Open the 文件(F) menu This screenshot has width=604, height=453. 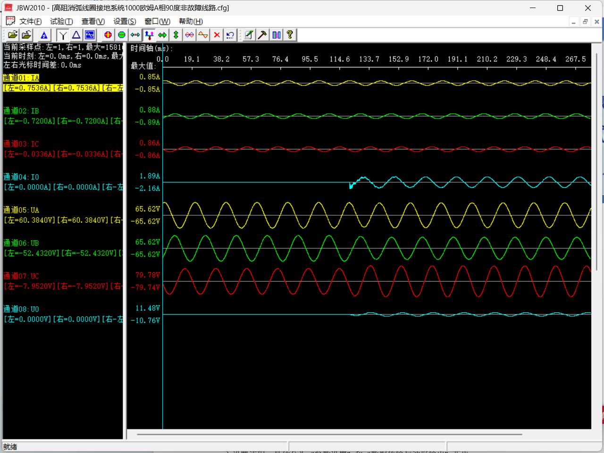(x=30, y=21)
